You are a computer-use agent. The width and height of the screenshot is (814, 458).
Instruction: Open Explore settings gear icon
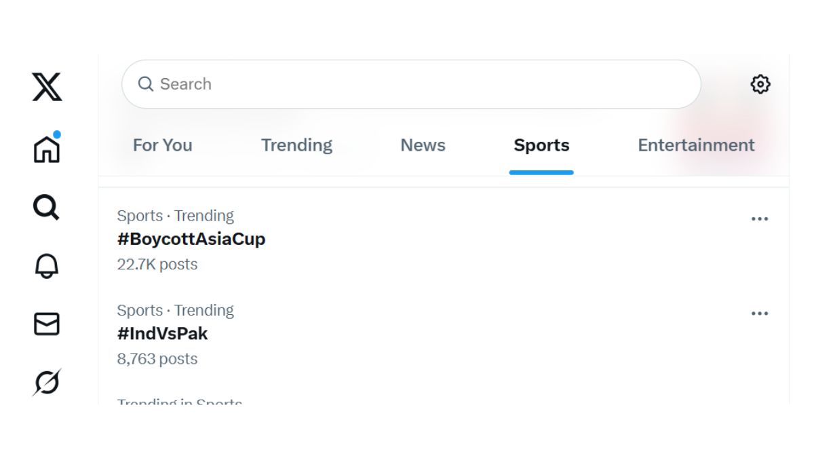point(760,84)
